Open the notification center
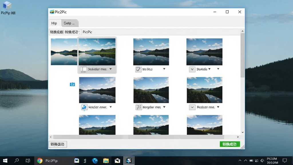The height and width of the screenshot is (165, 293). pyautogui.click(x=285, y=160)
